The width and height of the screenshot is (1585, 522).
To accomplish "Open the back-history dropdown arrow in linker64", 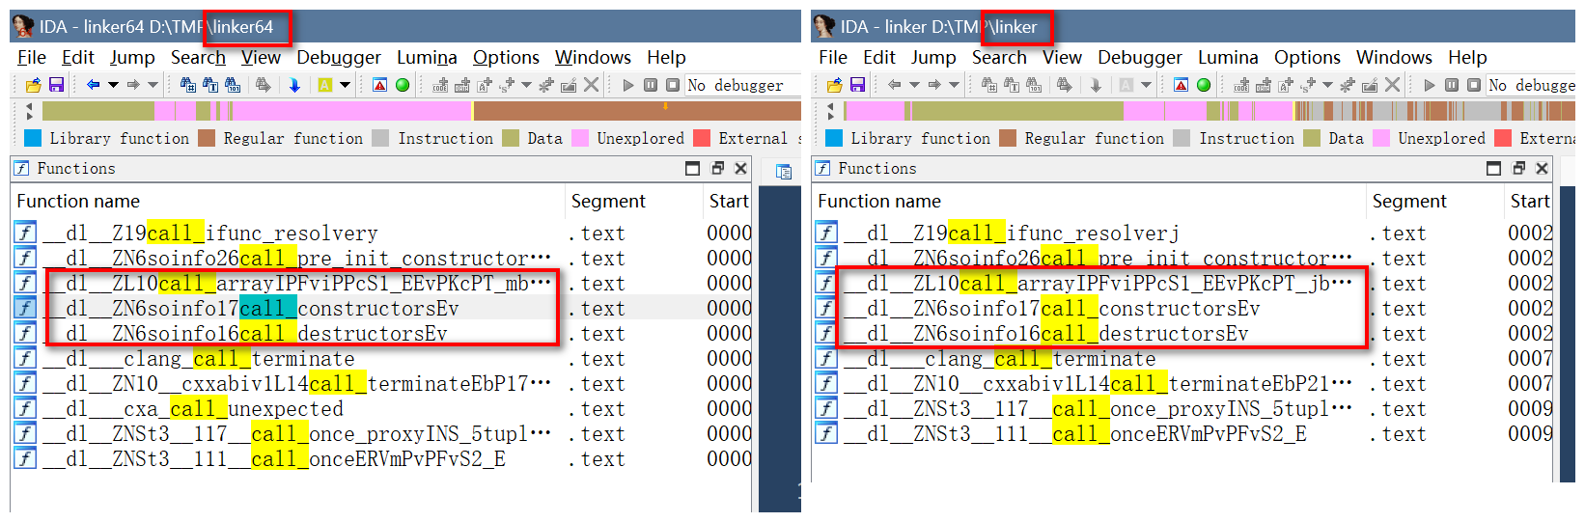I will pos(113,86).
